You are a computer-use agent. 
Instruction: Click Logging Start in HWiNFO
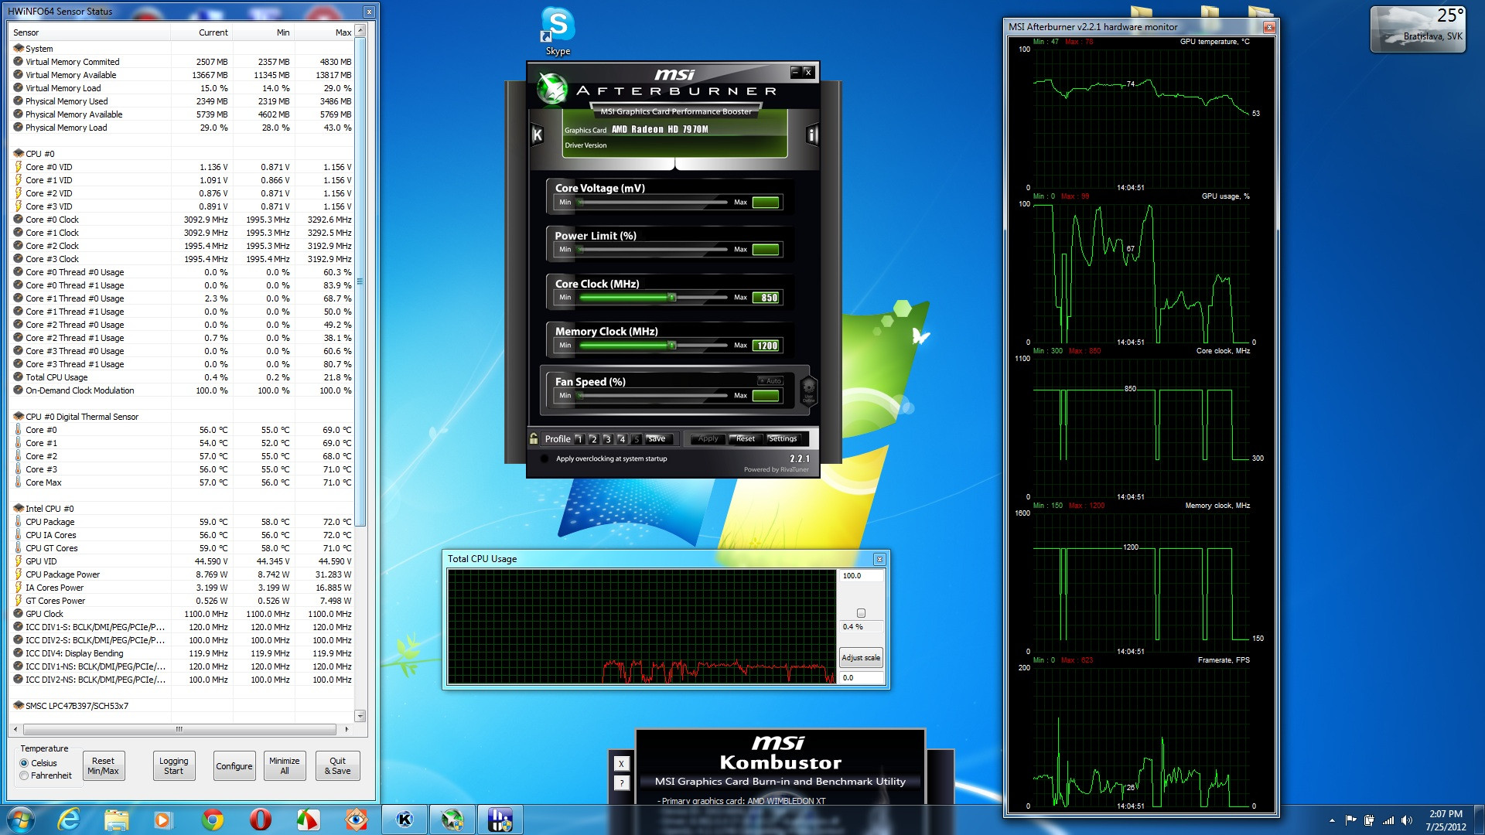click(x=173, y=766)
